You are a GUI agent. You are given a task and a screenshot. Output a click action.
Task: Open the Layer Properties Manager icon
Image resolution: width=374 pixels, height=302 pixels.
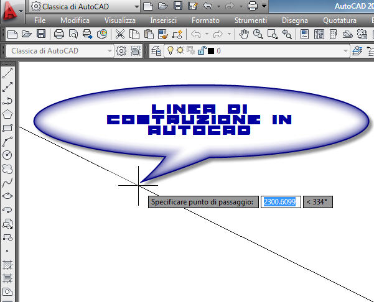click(x=156, y=51)
